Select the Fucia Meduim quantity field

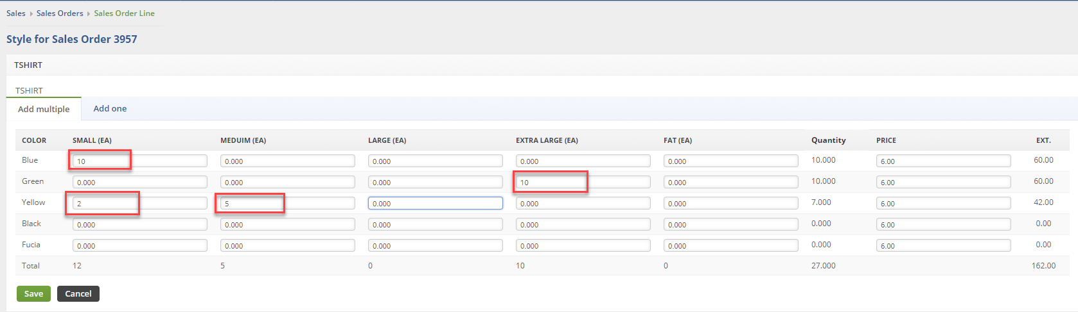point(288,245)
